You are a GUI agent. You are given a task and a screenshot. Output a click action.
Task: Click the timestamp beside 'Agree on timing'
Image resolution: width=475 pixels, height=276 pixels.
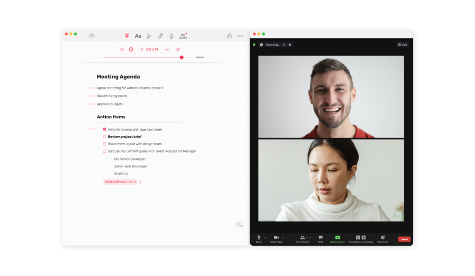(x=91, y=88)
